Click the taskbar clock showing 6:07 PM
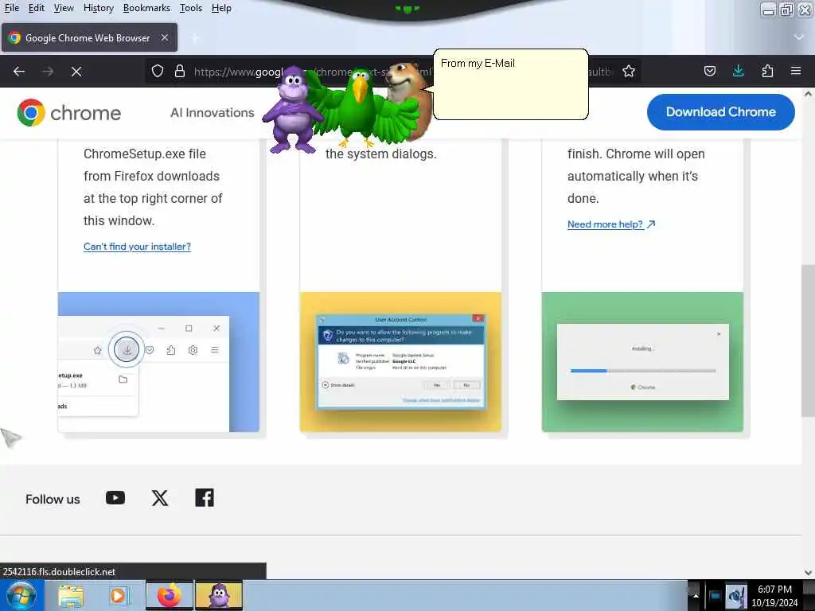Screen dimensions: 815x611 pos(774,595)
